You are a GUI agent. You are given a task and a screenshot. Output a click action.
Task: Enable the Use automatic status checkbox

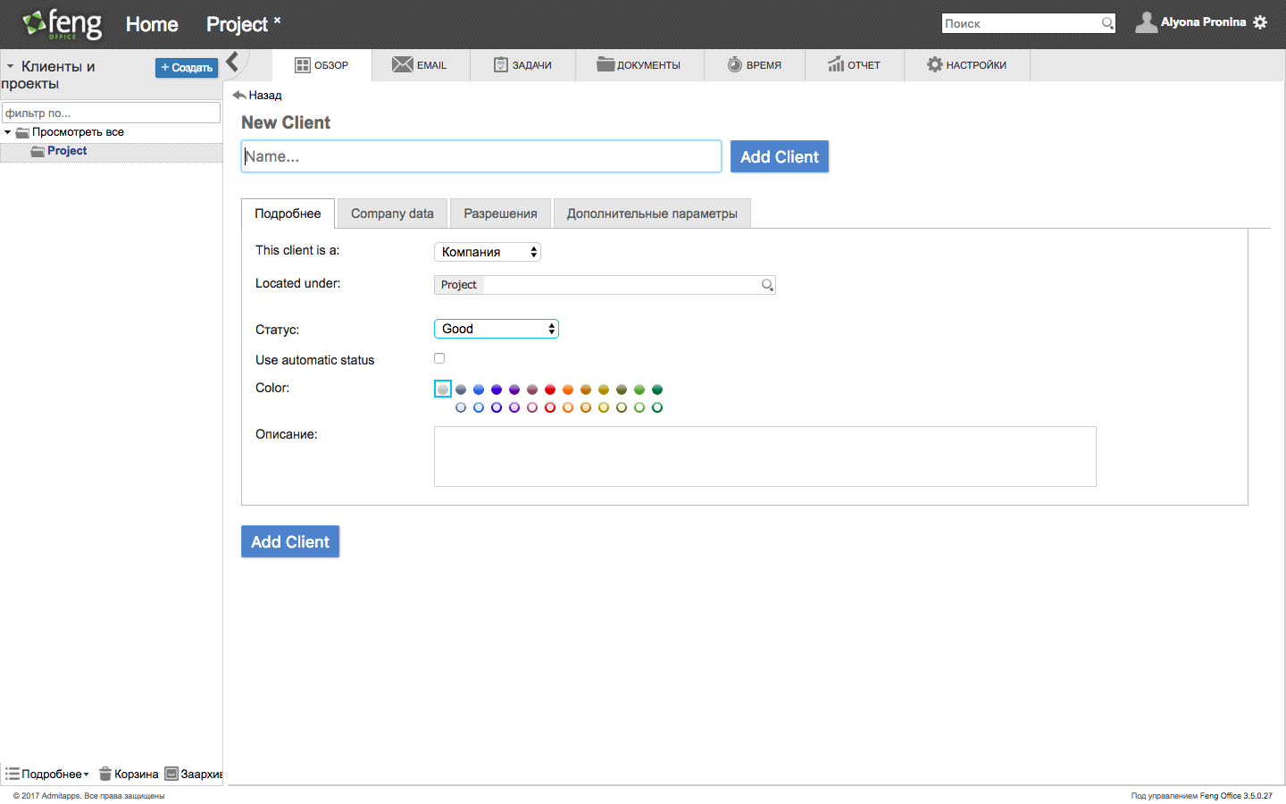[x=439, y=358]
